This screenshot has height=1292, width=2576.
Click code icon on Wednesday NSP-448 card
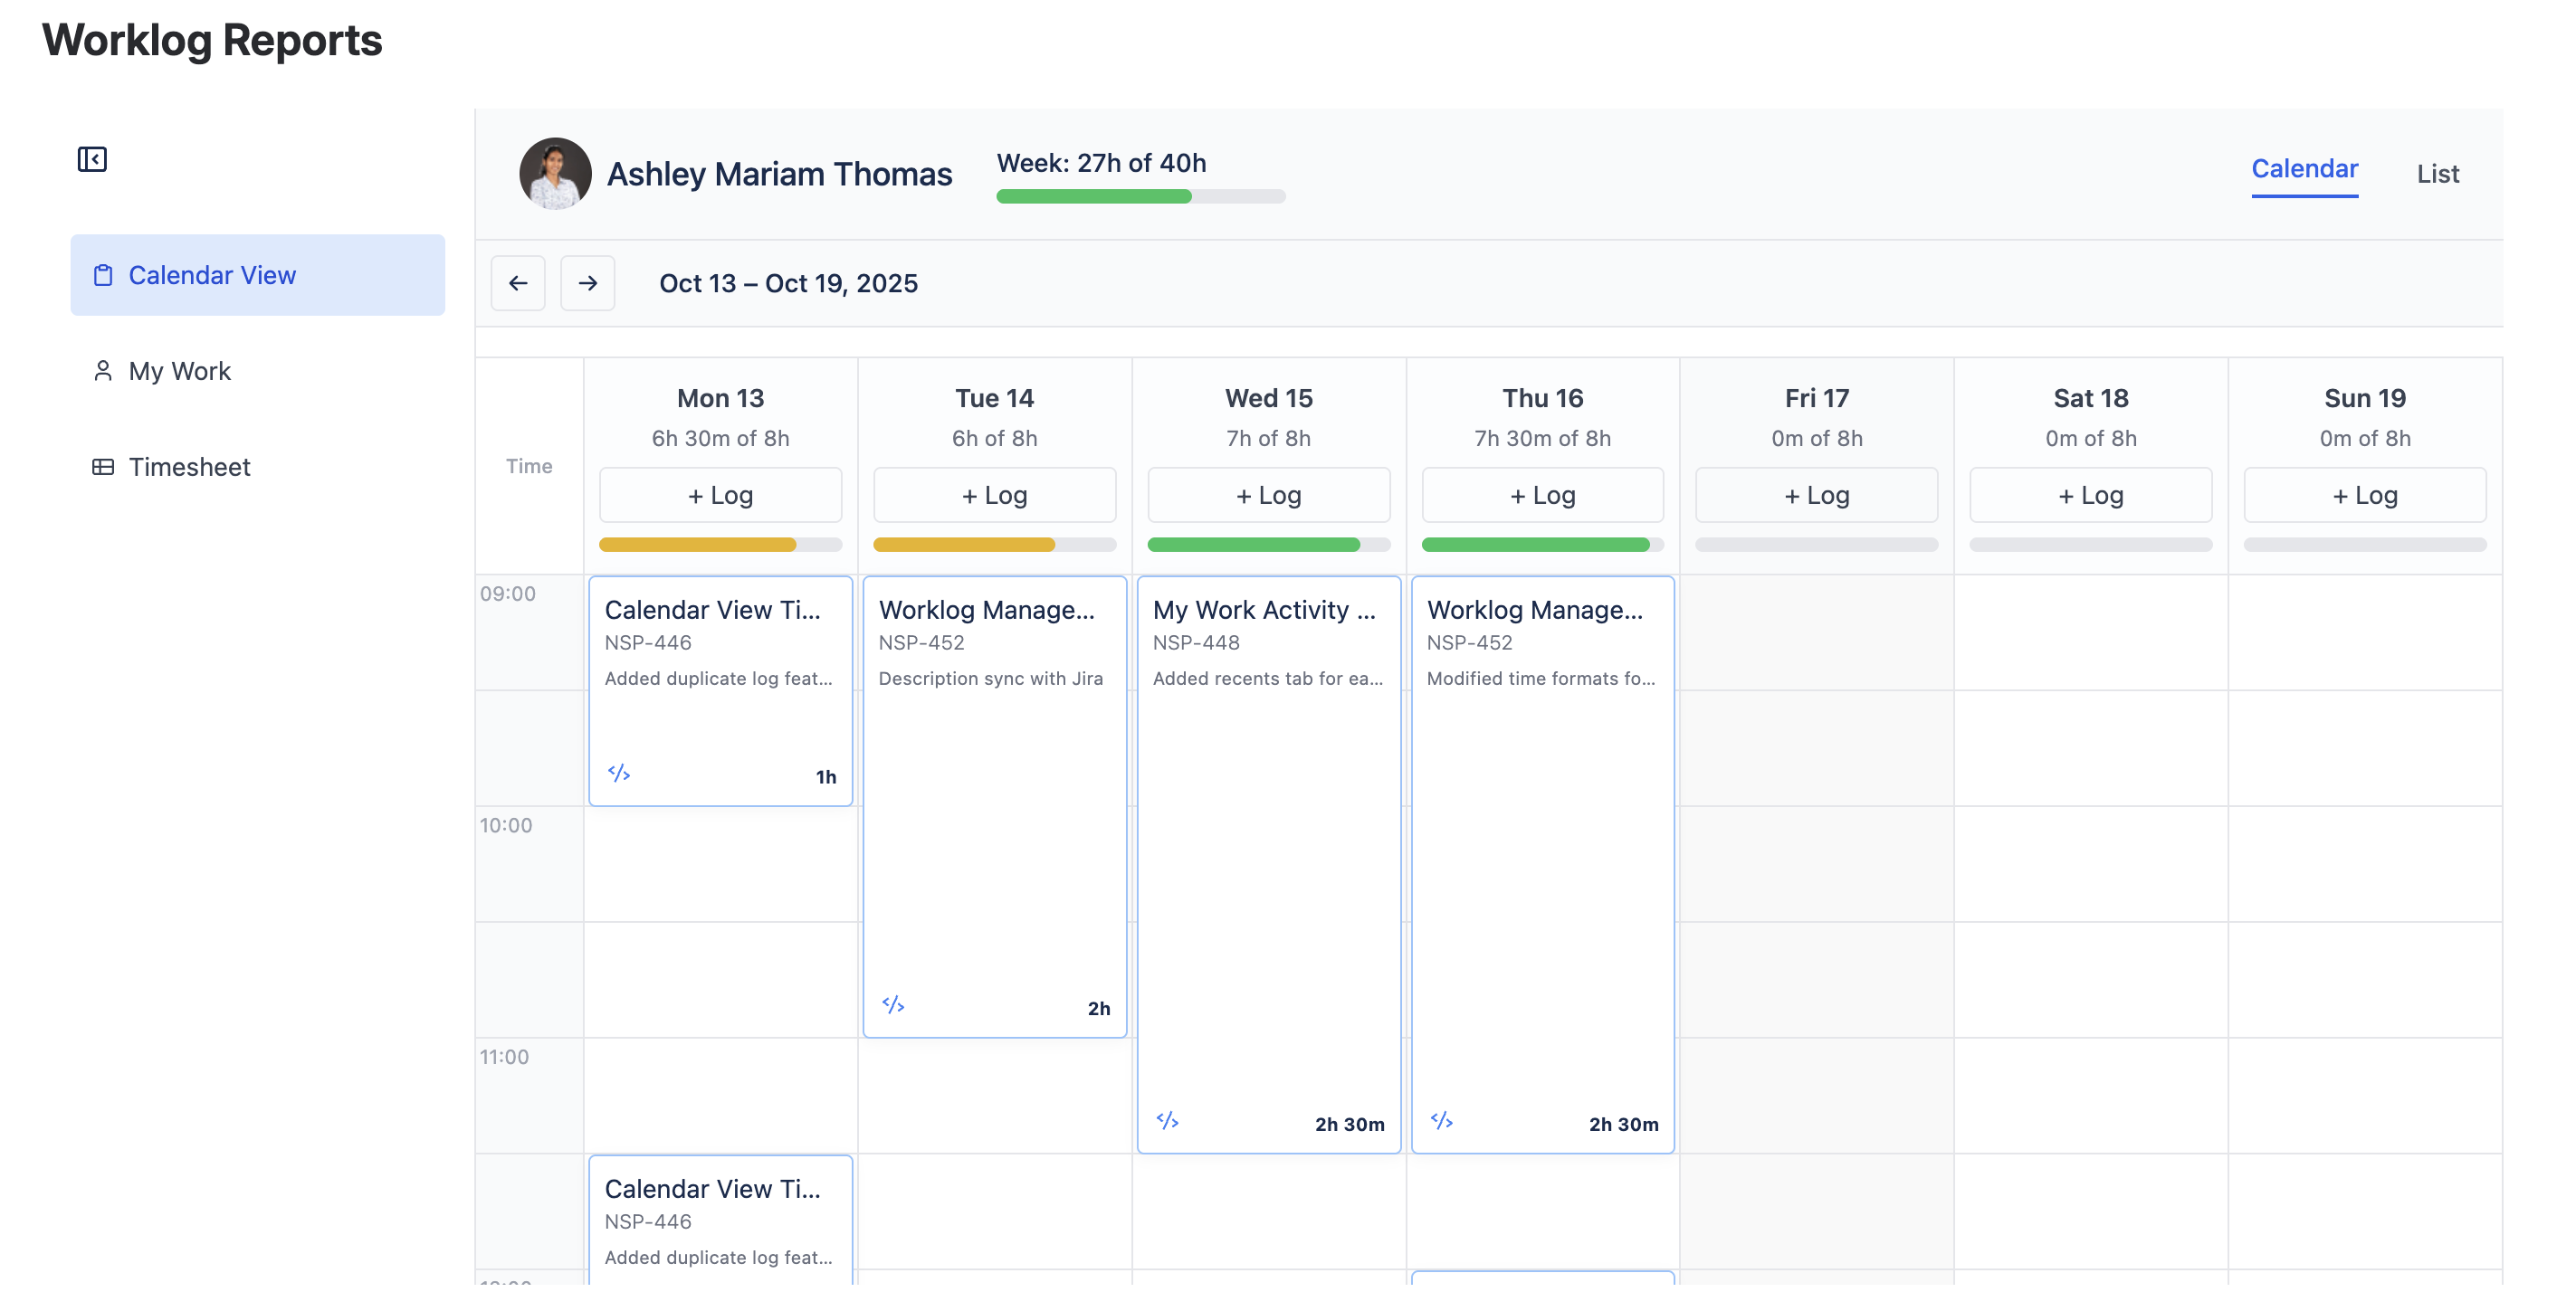1167,1120
